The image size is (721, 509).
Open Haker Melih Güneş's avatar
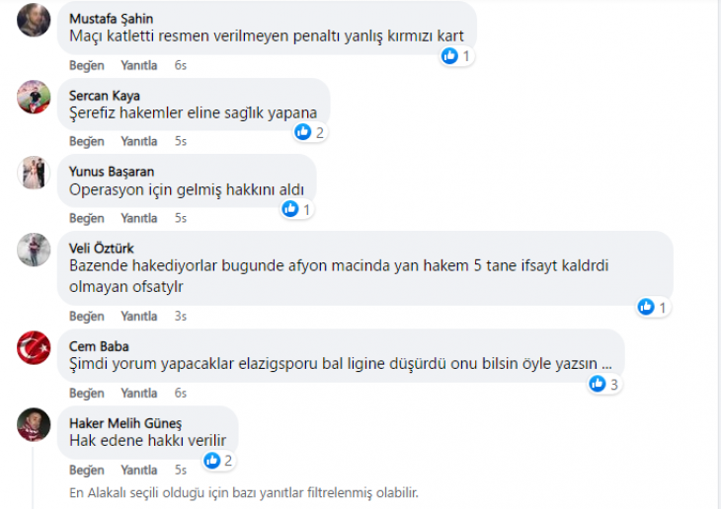35,424
